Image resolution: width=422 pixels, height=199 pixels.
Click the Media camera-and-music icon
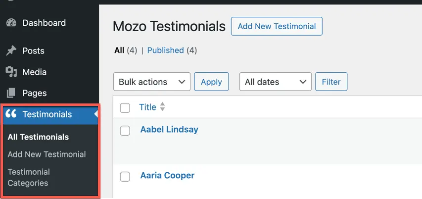(x=11, y=72)
